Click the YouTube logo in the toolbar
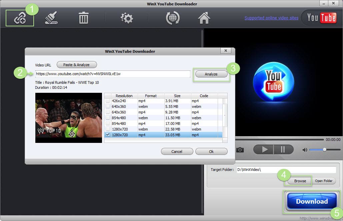This screenshot has width=343, height=221. pyautogui.click(x=321, y=18)
